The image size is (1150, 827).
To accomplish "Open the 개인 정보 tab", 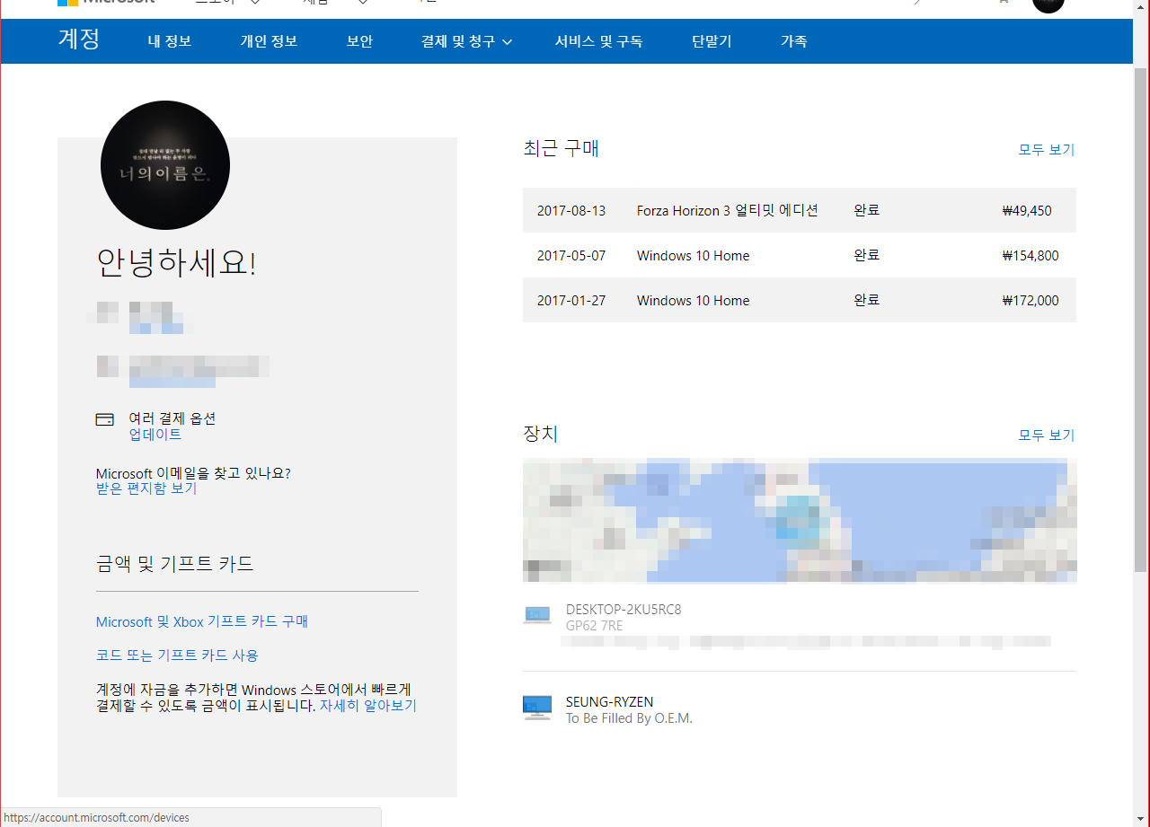I will pyautogui.click(x=269, y=41).
